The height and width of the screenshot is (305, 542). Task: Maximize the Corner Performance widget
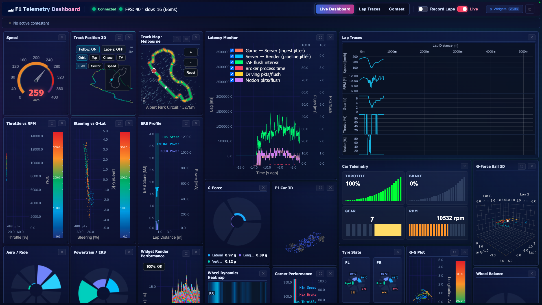pos(320,273)
